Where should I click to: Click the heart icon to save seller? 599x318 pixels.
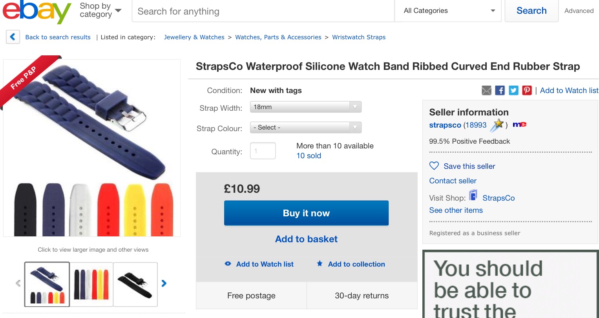[434, 166]
